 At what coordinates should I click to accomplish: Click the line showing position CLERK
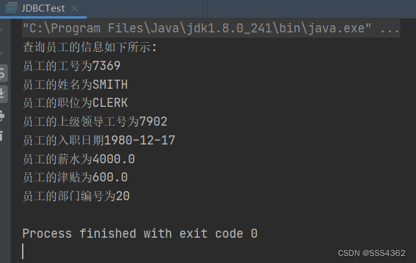click(75, 102)
